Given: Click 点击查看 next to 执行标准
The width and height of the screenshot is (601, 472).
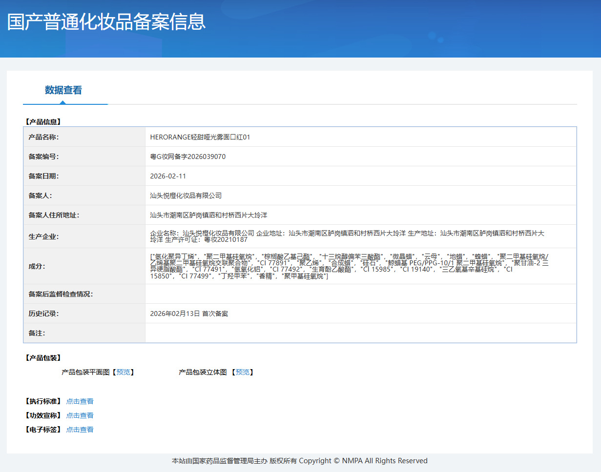Looking at the screenshot, I should [x=80, y=401].
